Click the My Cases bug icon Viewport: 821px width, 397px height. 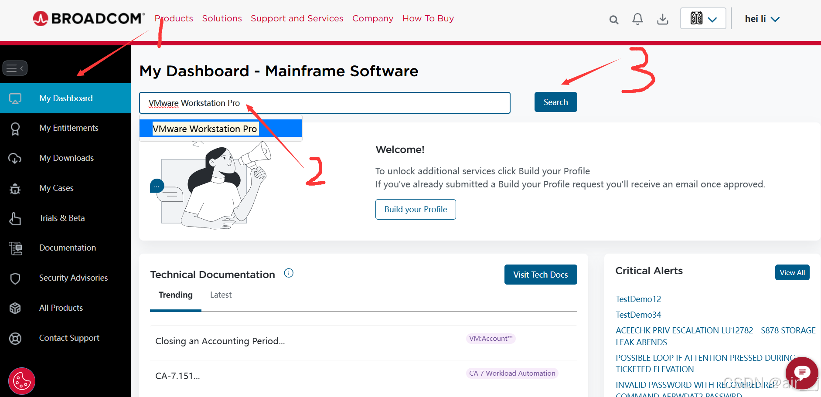click(x=15, y=188)
